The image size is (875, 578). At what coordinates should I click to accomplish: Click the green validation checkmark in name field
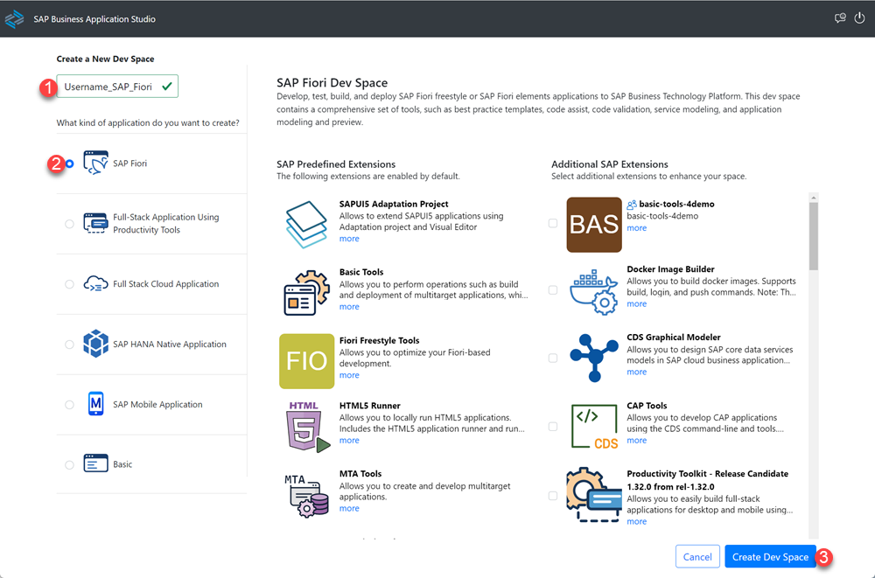tap(166, 87)
